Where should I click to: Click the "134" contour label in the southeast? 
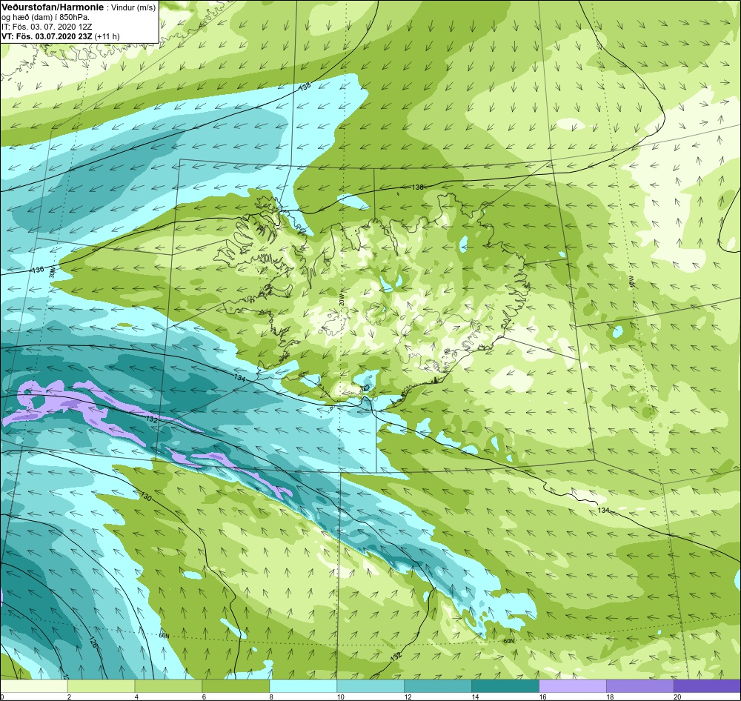pos(603,511)
